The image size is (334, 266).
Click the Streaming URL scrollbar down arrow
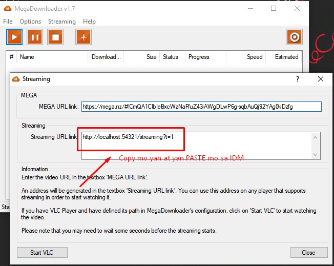[x=316, y=155]
